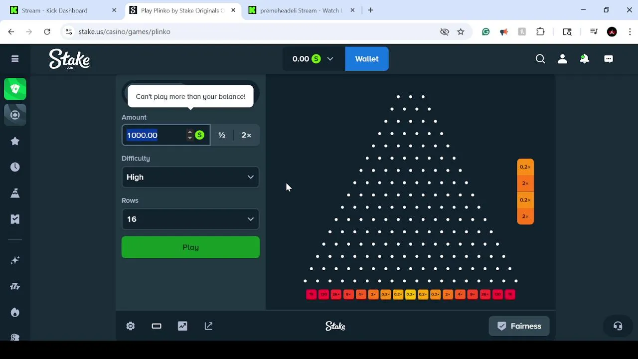Switch to premeheadeli Stream tab

pos(301,10)
